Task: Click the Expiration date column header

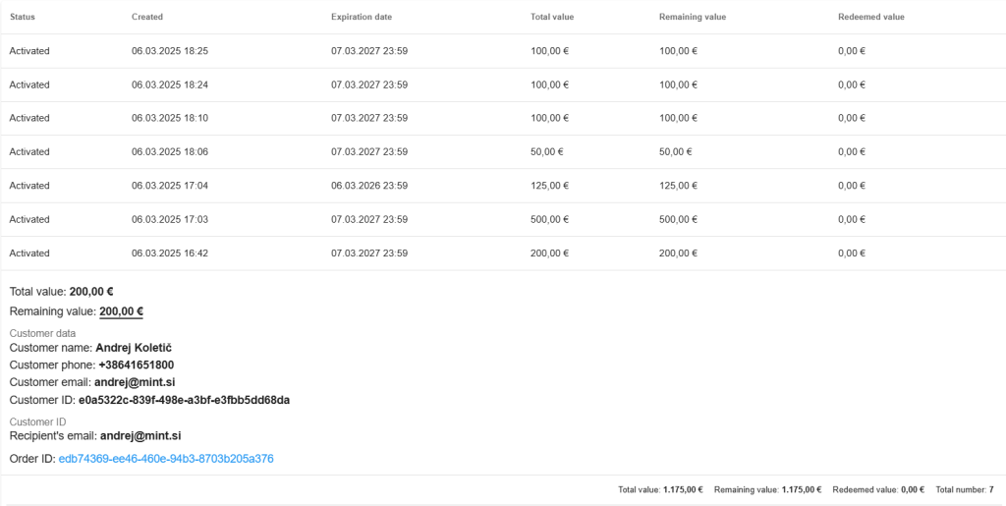Action: [x=362, y=18]
